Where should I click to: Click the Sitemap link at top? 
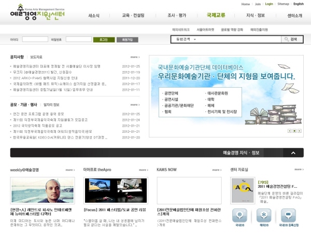tap(283, 4)
